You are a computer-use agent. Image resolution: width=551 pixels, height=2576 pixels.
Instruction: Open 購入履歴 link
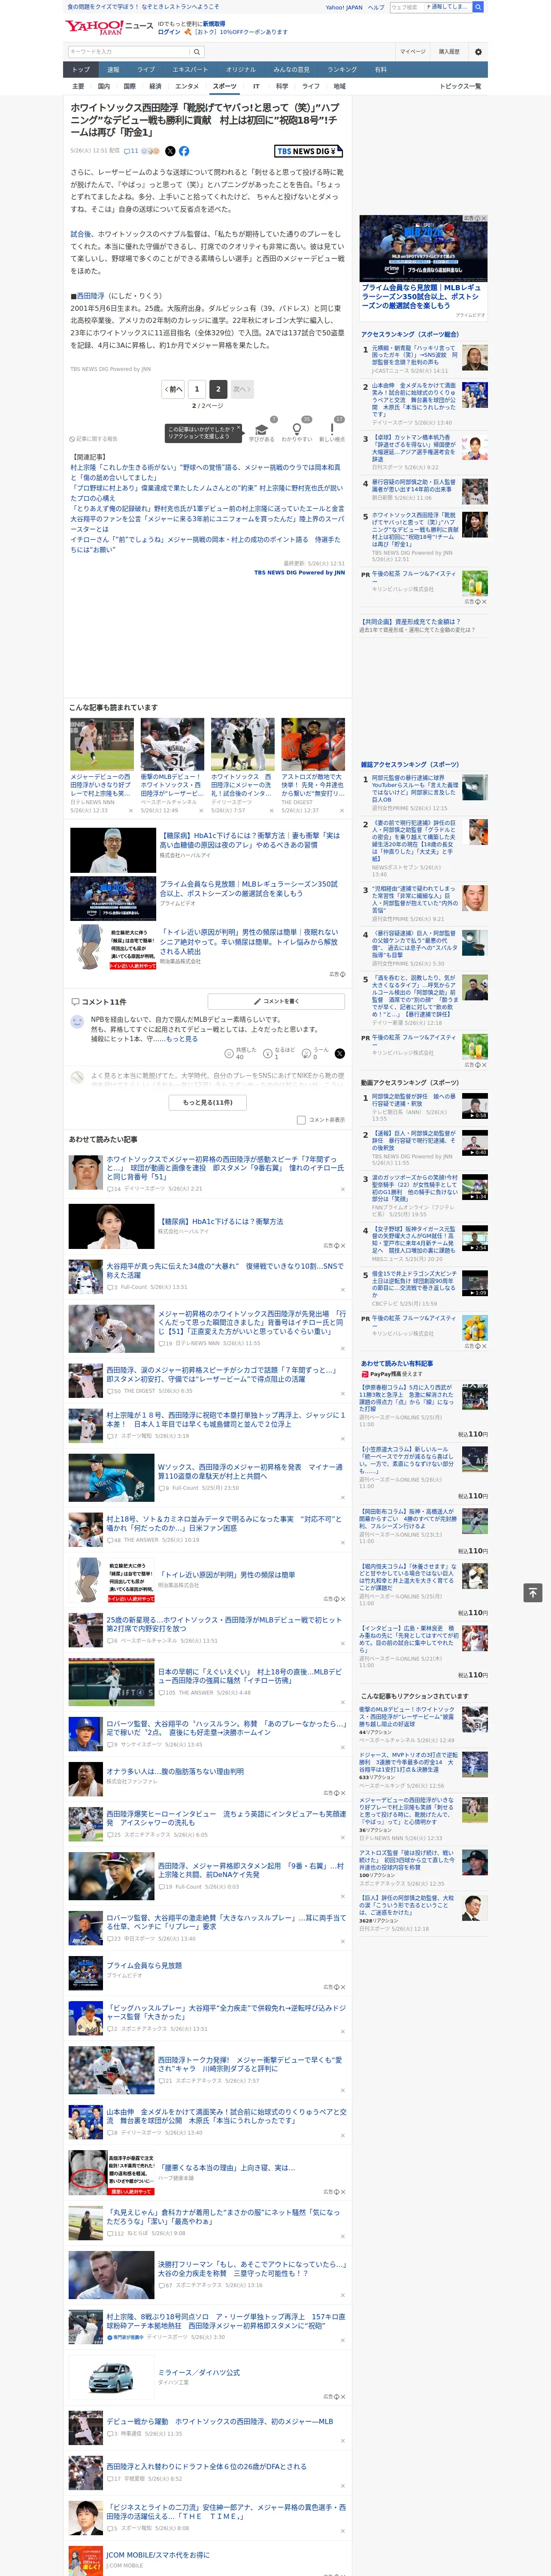coord(449,51)
